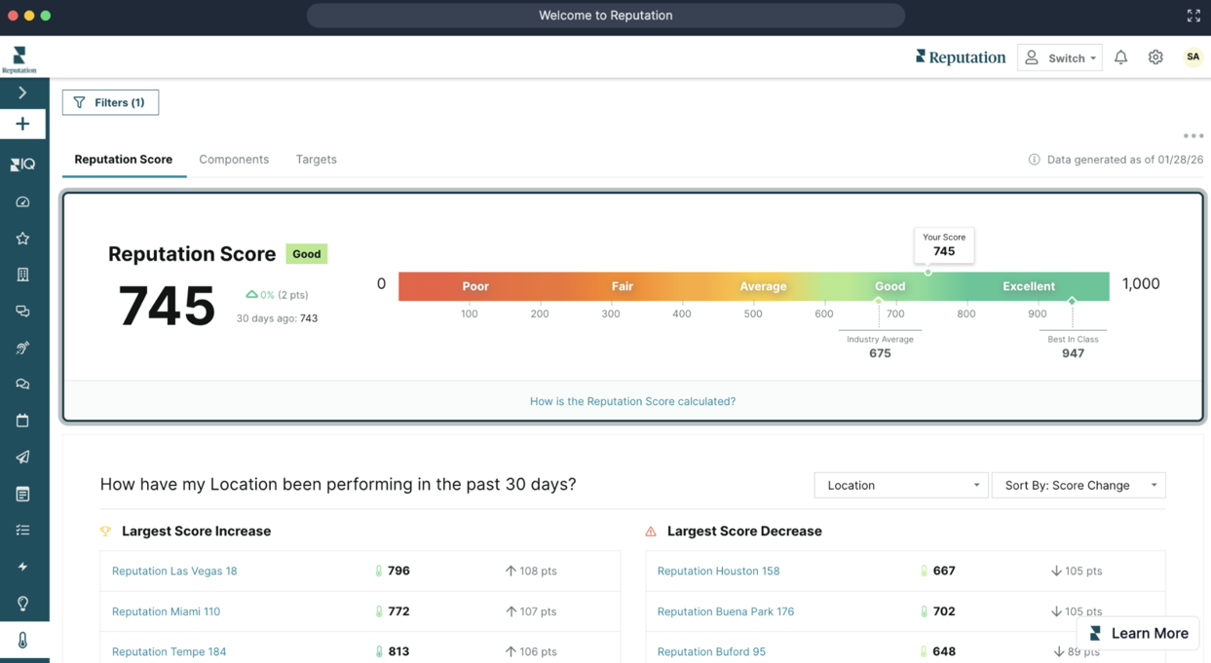Viewport: 1211px width, 663px height.
Task: Open the building listings sidebar icon
Action: (x=22, y=275)
